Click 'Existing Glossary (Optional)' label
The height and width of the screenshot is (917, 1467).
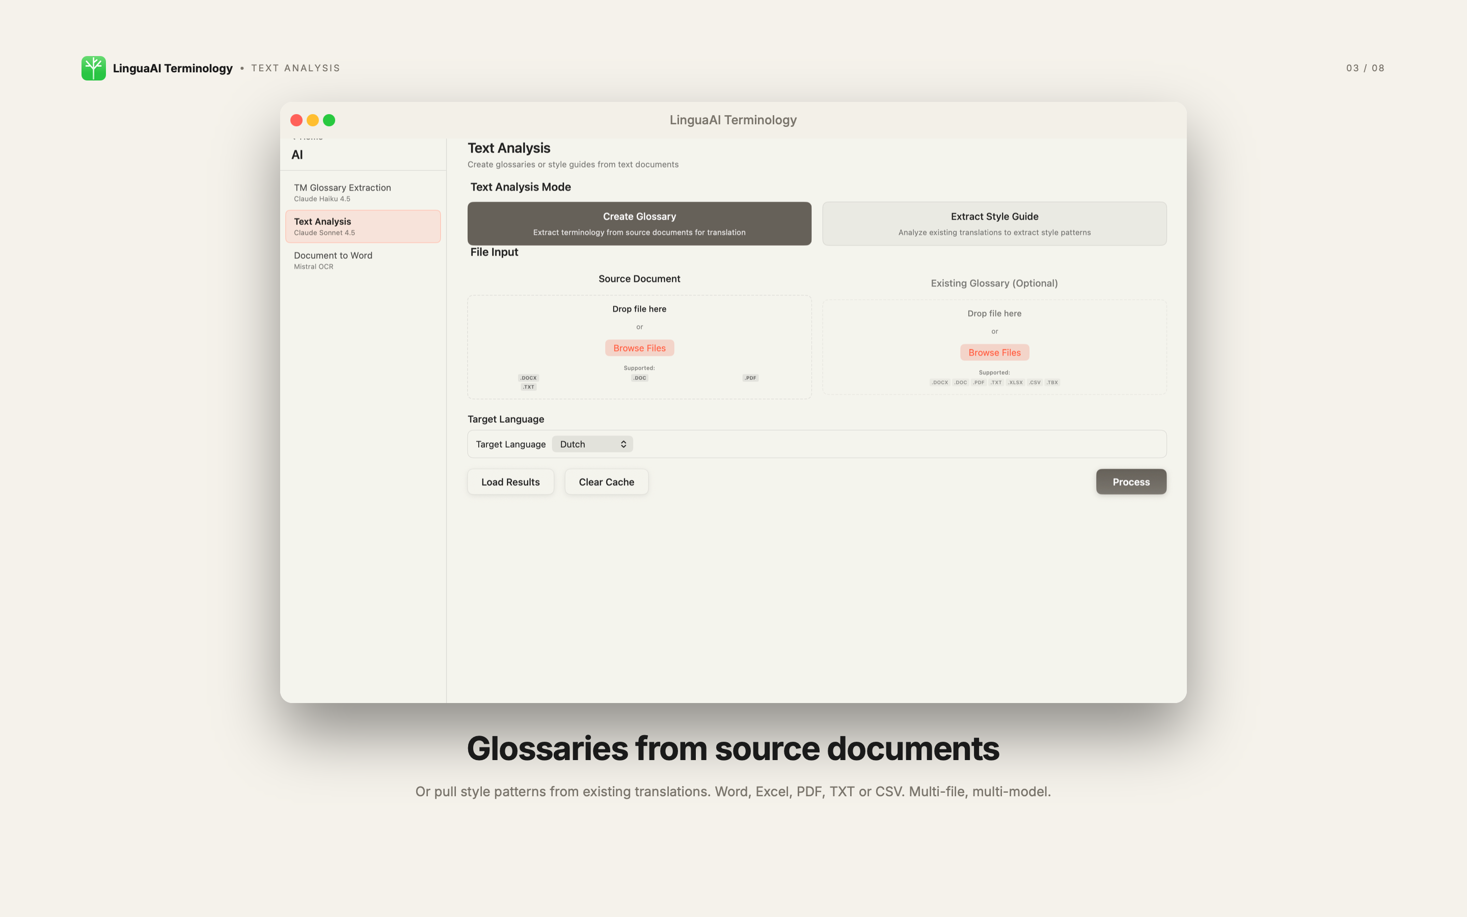(994, 283)
